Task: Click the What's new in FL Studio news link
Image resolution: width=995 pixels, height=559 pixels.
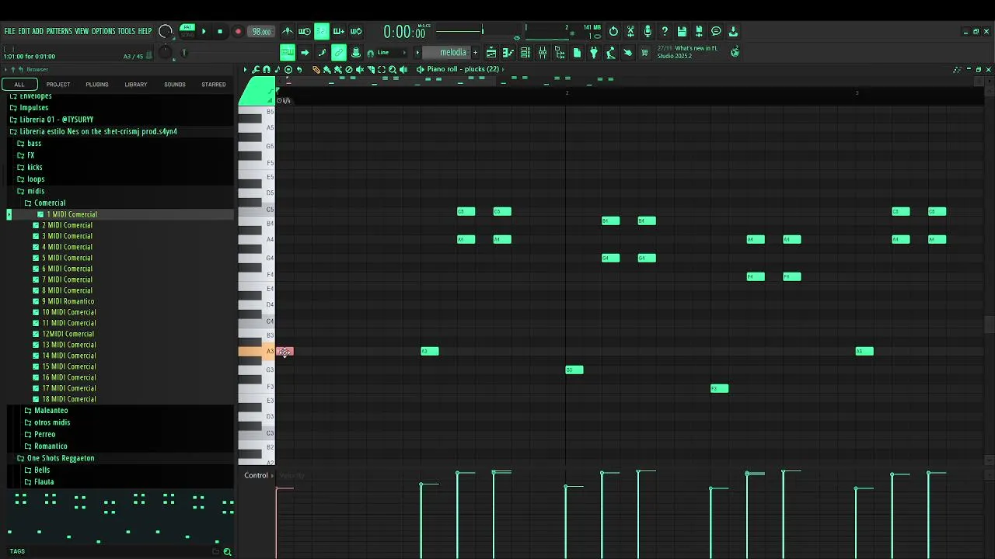Action: tap(688, 53)
